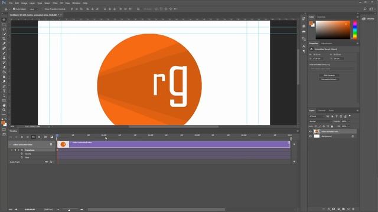This screenshot has height=212, width=378.
Task: Mute the Audio Track speaker icon
Action: (x=47, y=162)
